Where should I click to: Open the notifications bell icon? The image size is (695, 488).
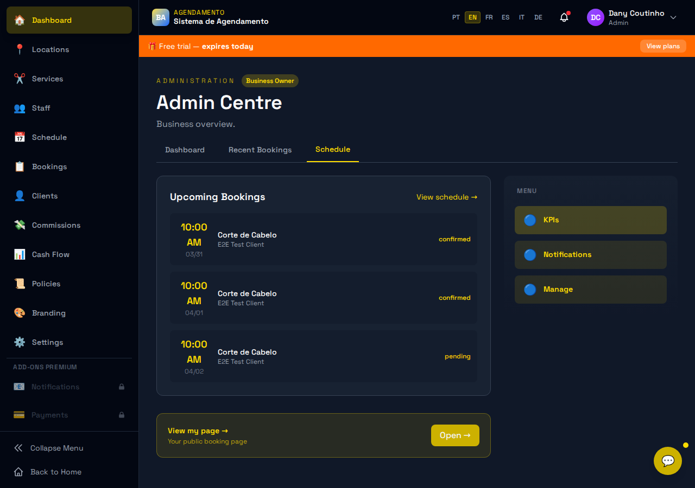[564, 17]
